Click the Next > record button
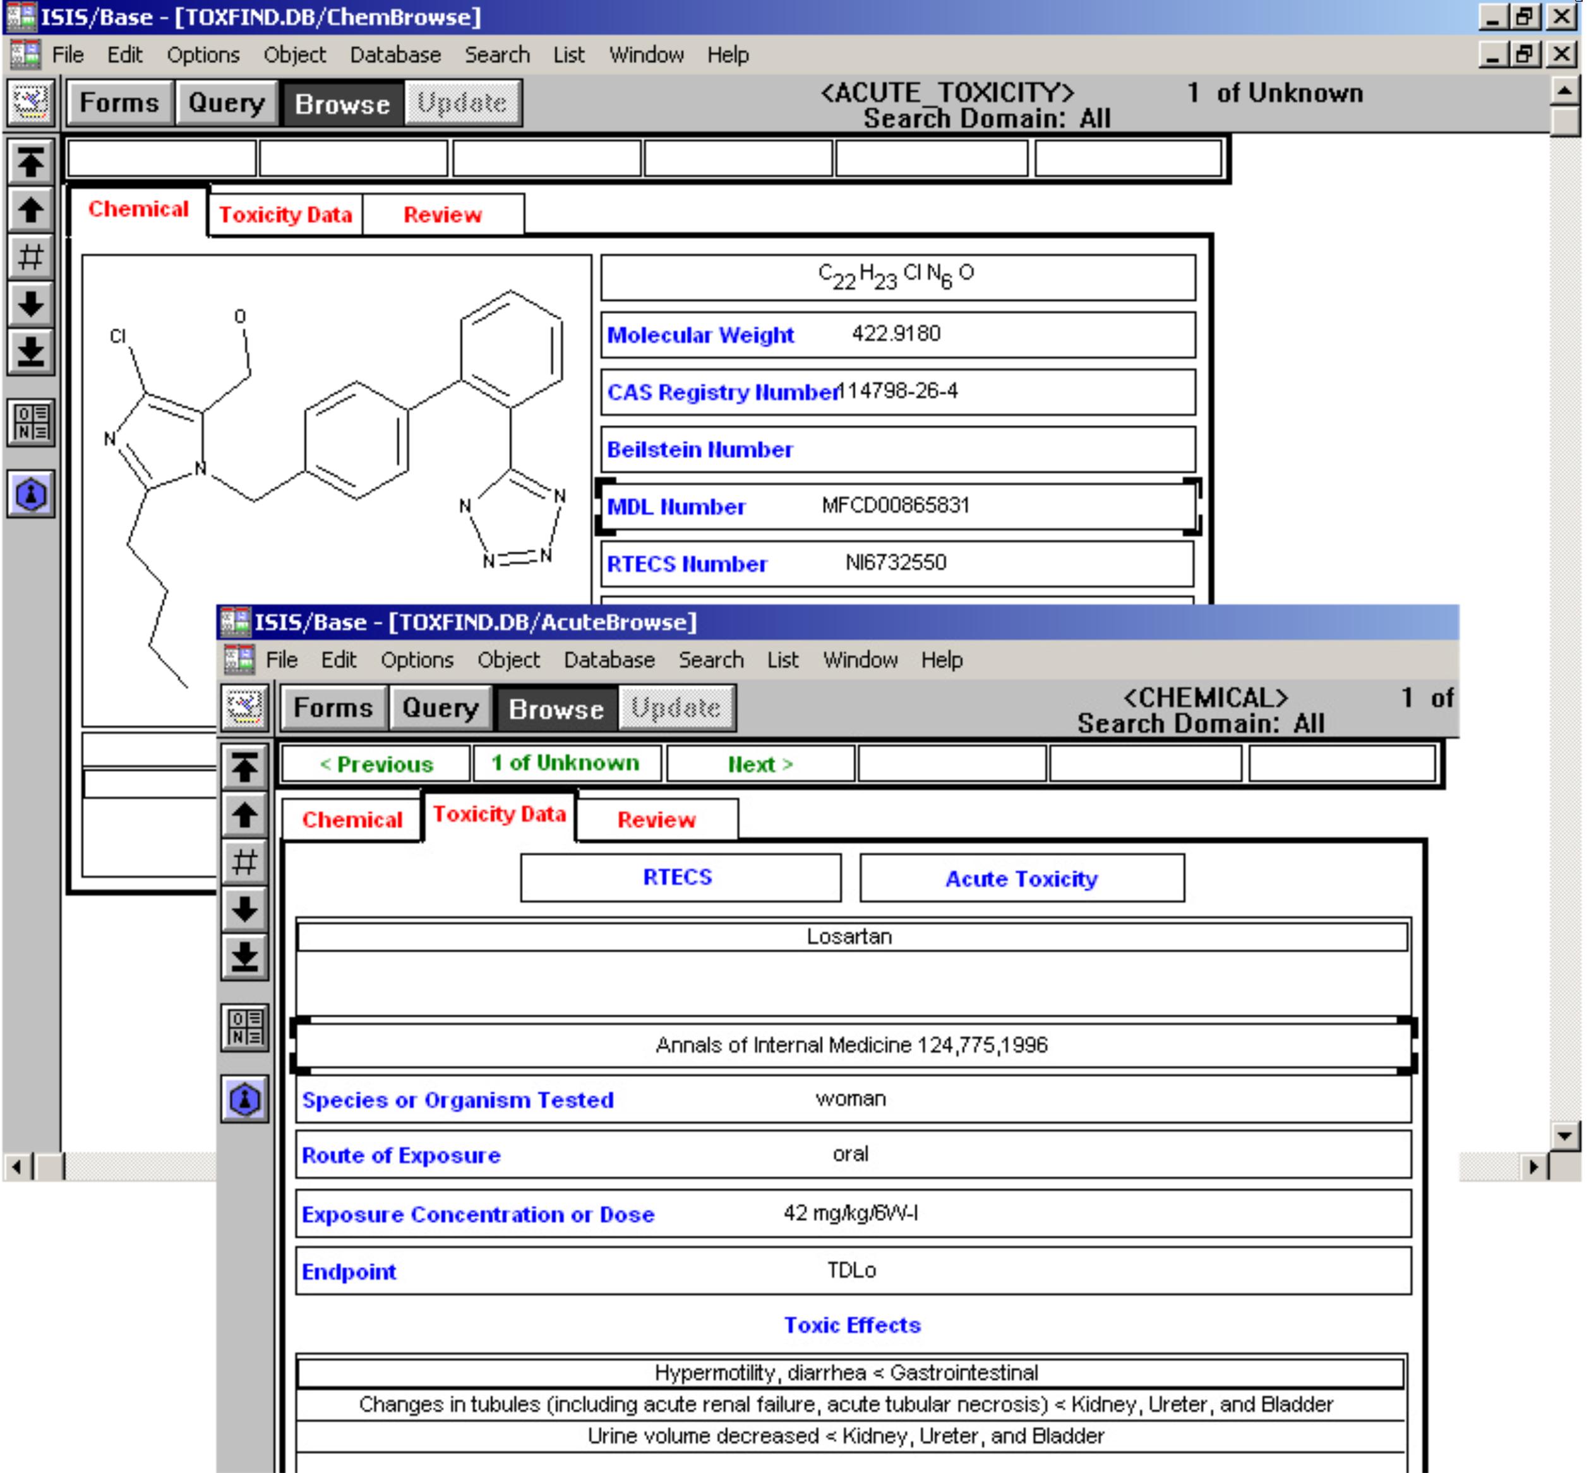The image size is (1589, 1473). point(759,764)
